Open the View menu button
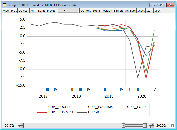 click(x=6, y=11)
